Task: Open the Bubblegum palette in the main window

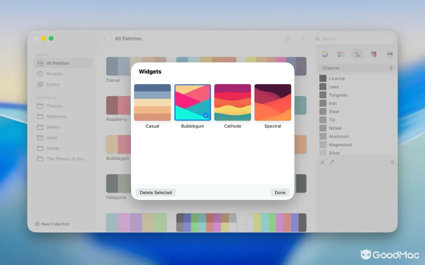Action: click(118, 144)
